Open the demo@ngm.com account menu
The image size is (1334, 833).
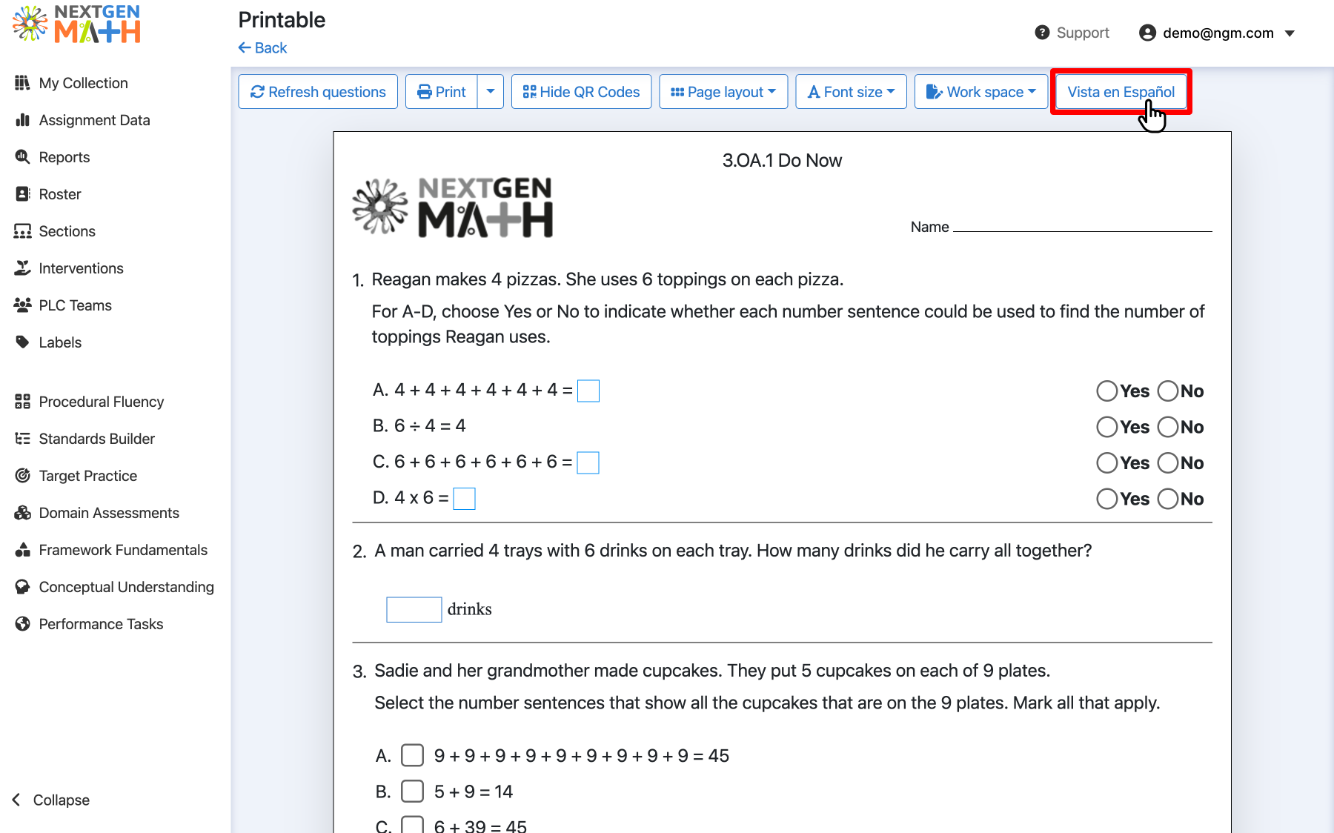click(x=1218, y=33)
